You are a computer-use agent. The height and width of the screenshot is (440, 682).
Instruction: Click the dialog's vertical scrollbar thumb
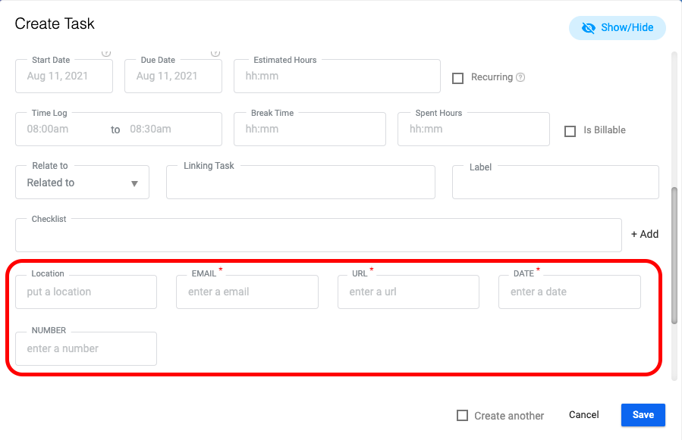pos(674,255)
